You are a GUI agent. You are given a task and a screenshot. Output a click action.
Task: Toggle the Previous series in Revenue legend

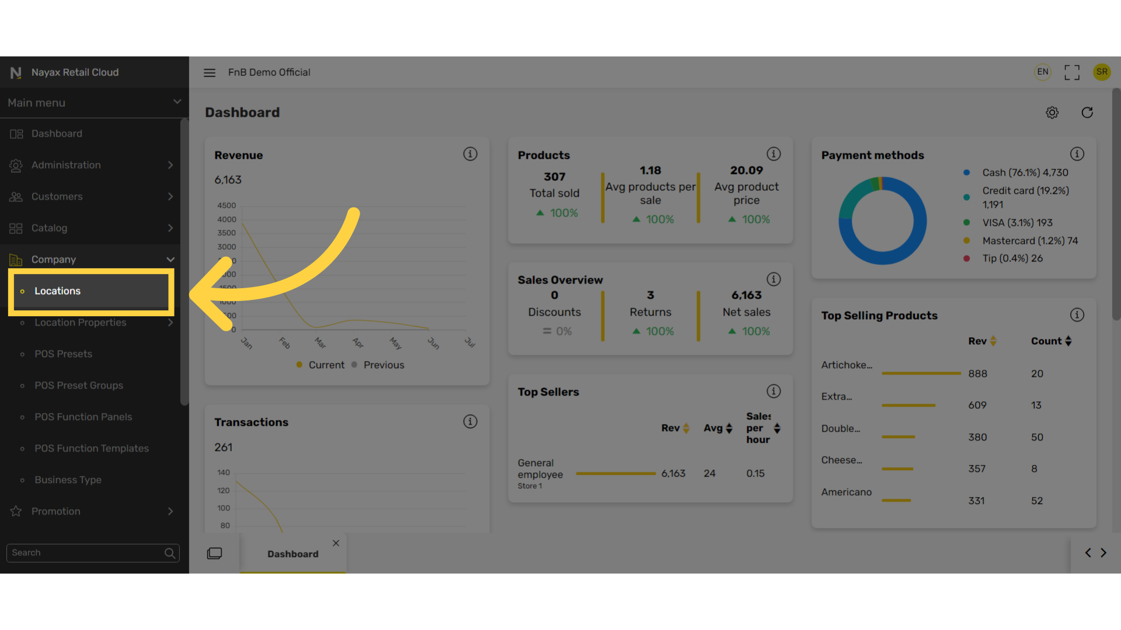coord(378,365)
